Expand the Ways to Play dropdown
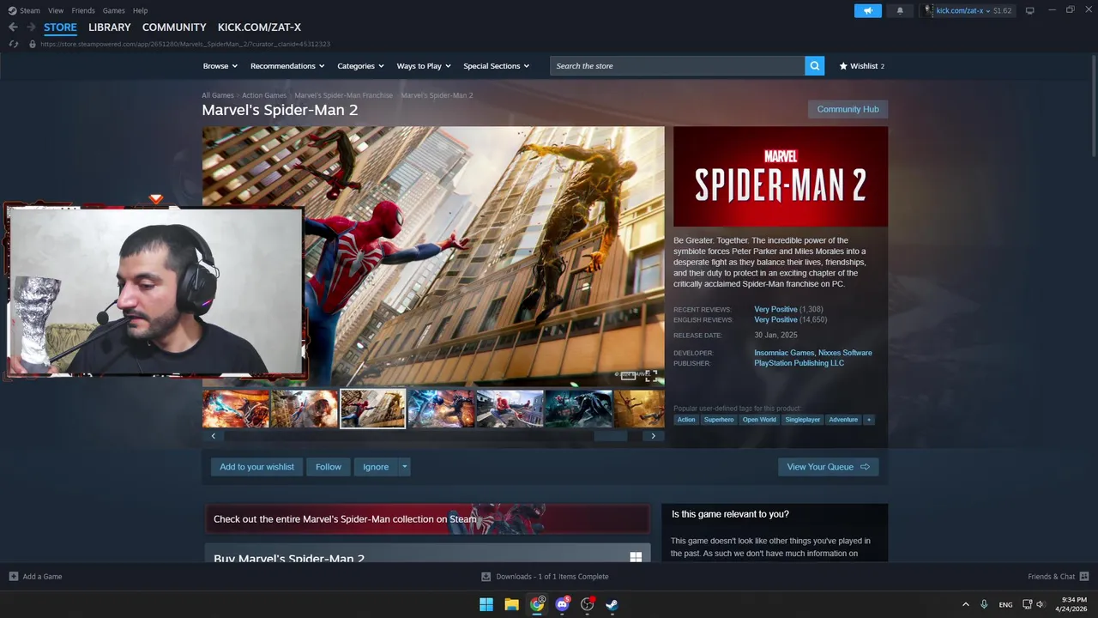This screenshot has height=618, width=1098. pos(424,66)
